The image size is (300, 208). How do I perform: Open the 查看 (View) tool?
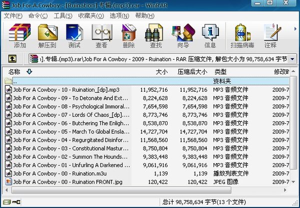pos(101,36)
